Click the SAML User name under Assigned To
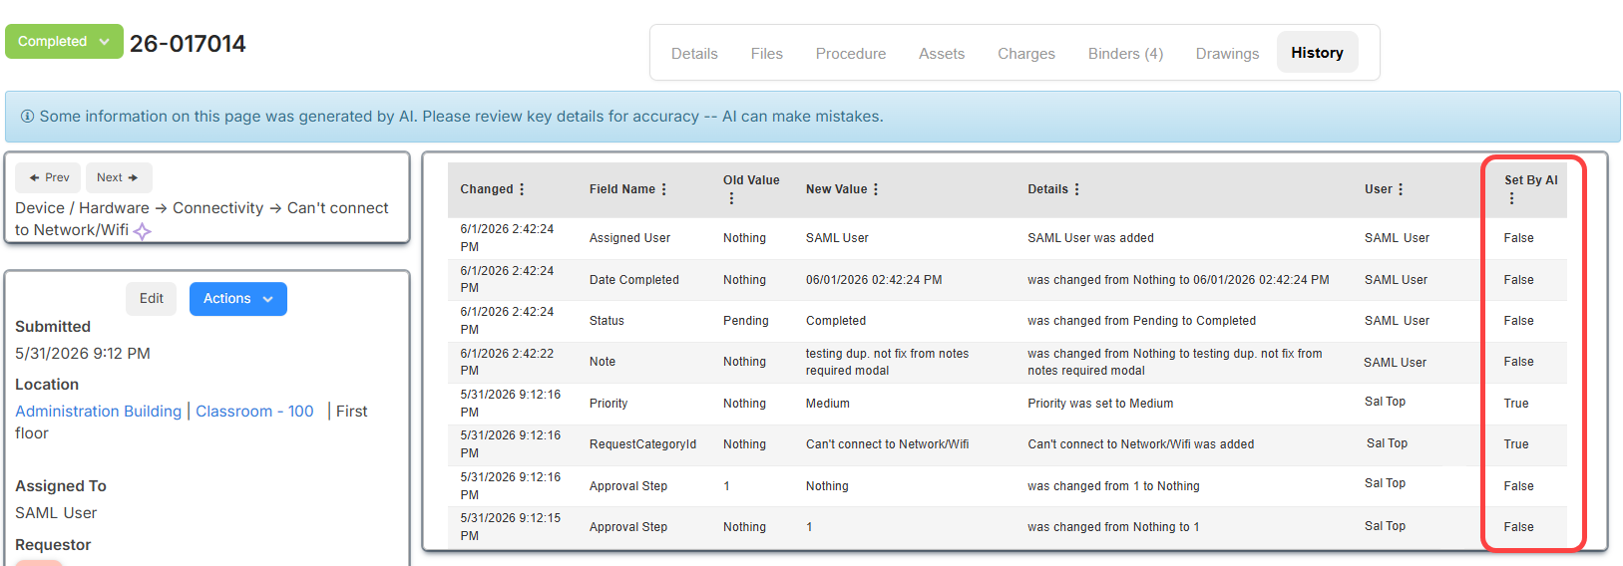This screenshot has width=1623, height=566. tap(56, 513)
